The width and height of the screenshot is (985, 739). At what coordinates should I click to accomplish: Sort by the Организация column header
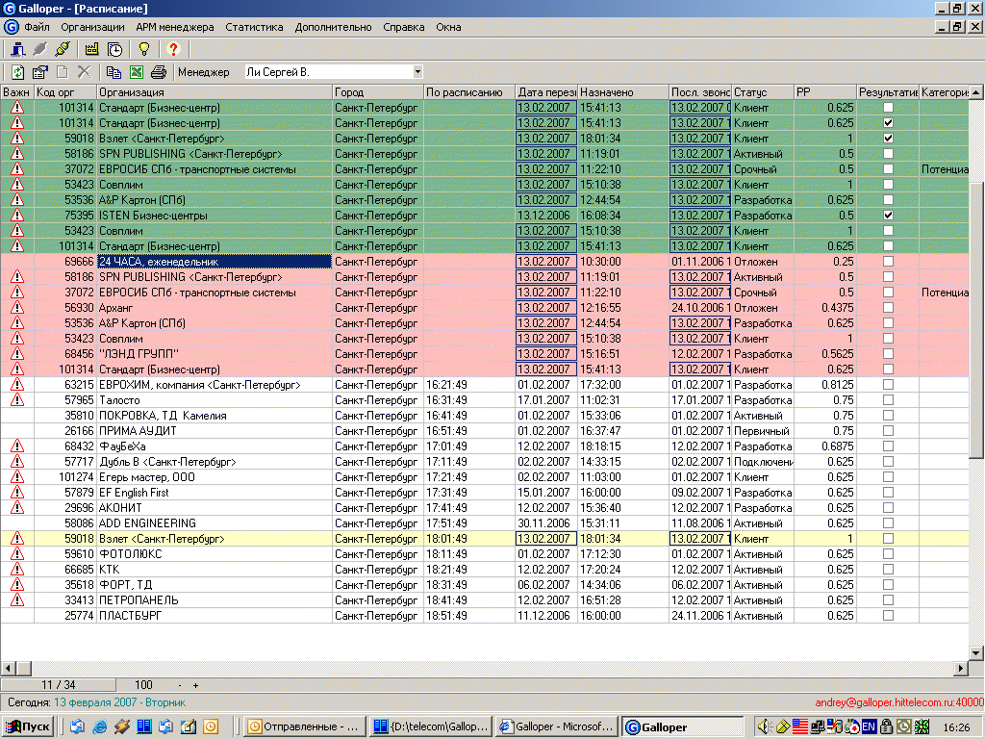(x=214, y=92)
